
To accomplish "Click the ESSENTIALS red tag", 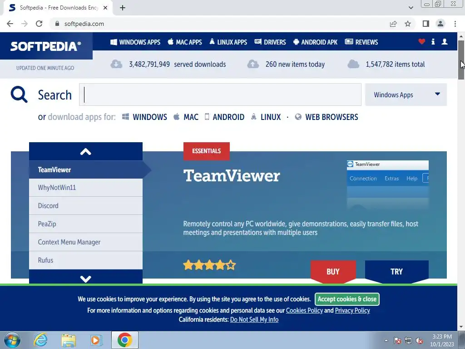I will pyautogui.click(x=207, y=151).
